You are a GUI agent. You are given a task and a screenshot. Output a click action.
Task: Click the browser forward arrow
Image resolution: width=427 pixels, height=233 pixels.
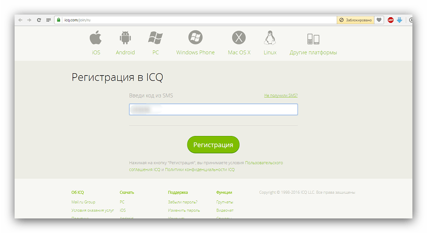click(x=29, y=20)
